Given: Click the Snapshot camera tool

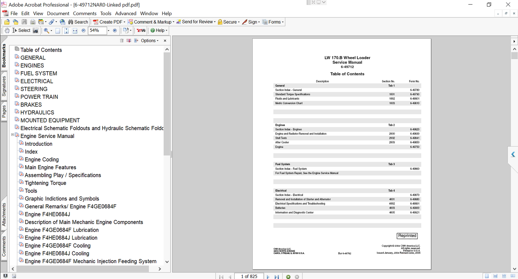Looking at the screenshot, I should pyautogui.click(x=36, y=30).
